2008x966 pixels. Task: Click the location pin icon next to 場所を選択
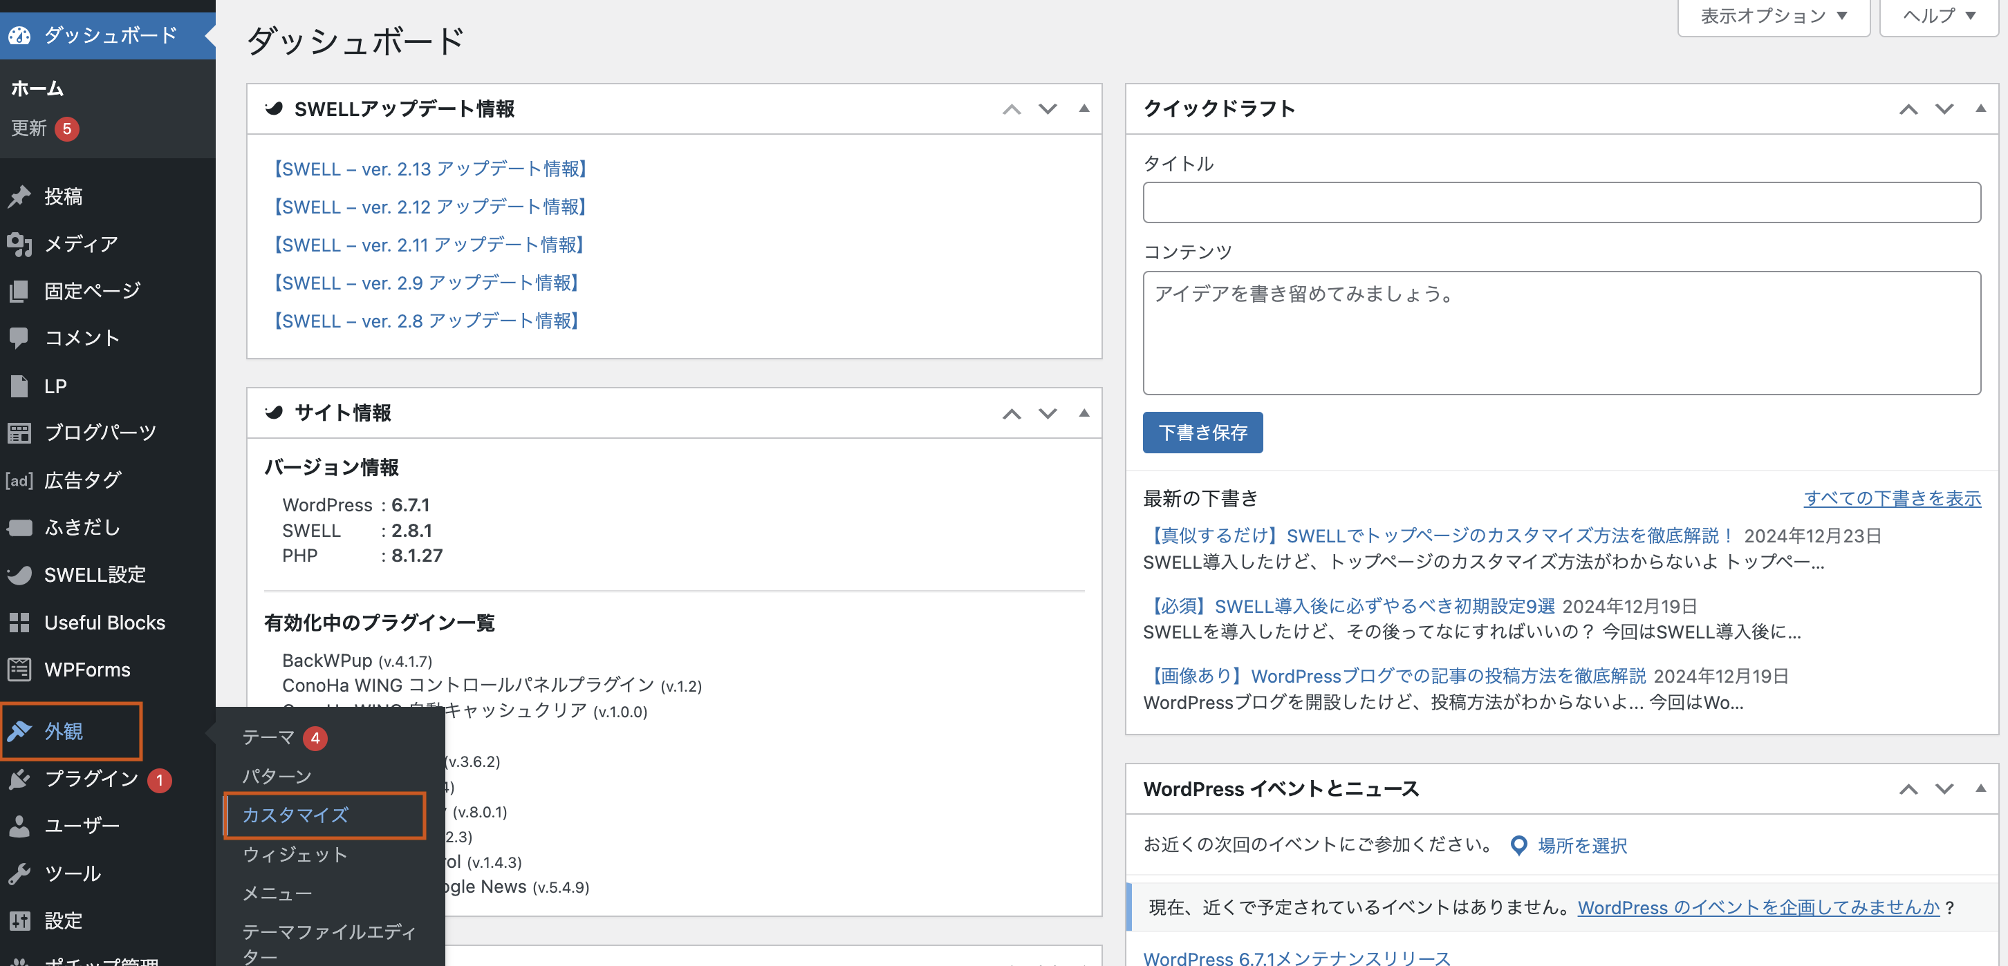click(x=1518, y=845)
